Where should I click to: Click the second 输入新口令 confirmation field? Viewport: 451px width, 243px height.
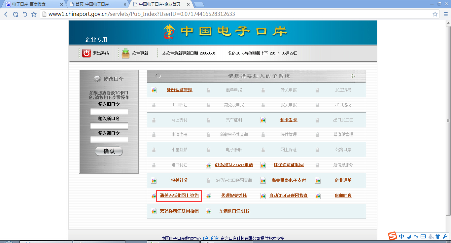tap(109, 139)
